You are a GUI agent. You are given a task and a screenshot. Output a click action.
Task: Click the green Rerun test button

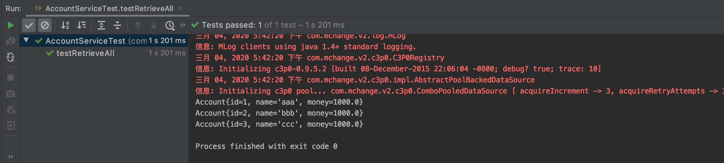tap(10, 25)
